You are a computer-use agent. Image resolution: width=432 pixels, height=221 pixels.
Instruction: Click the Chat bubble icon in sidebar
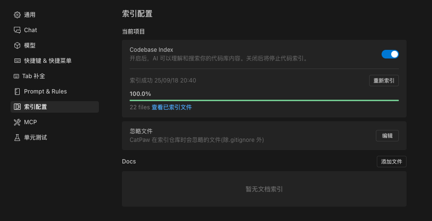pyautogui.click(x=17, y=30)
